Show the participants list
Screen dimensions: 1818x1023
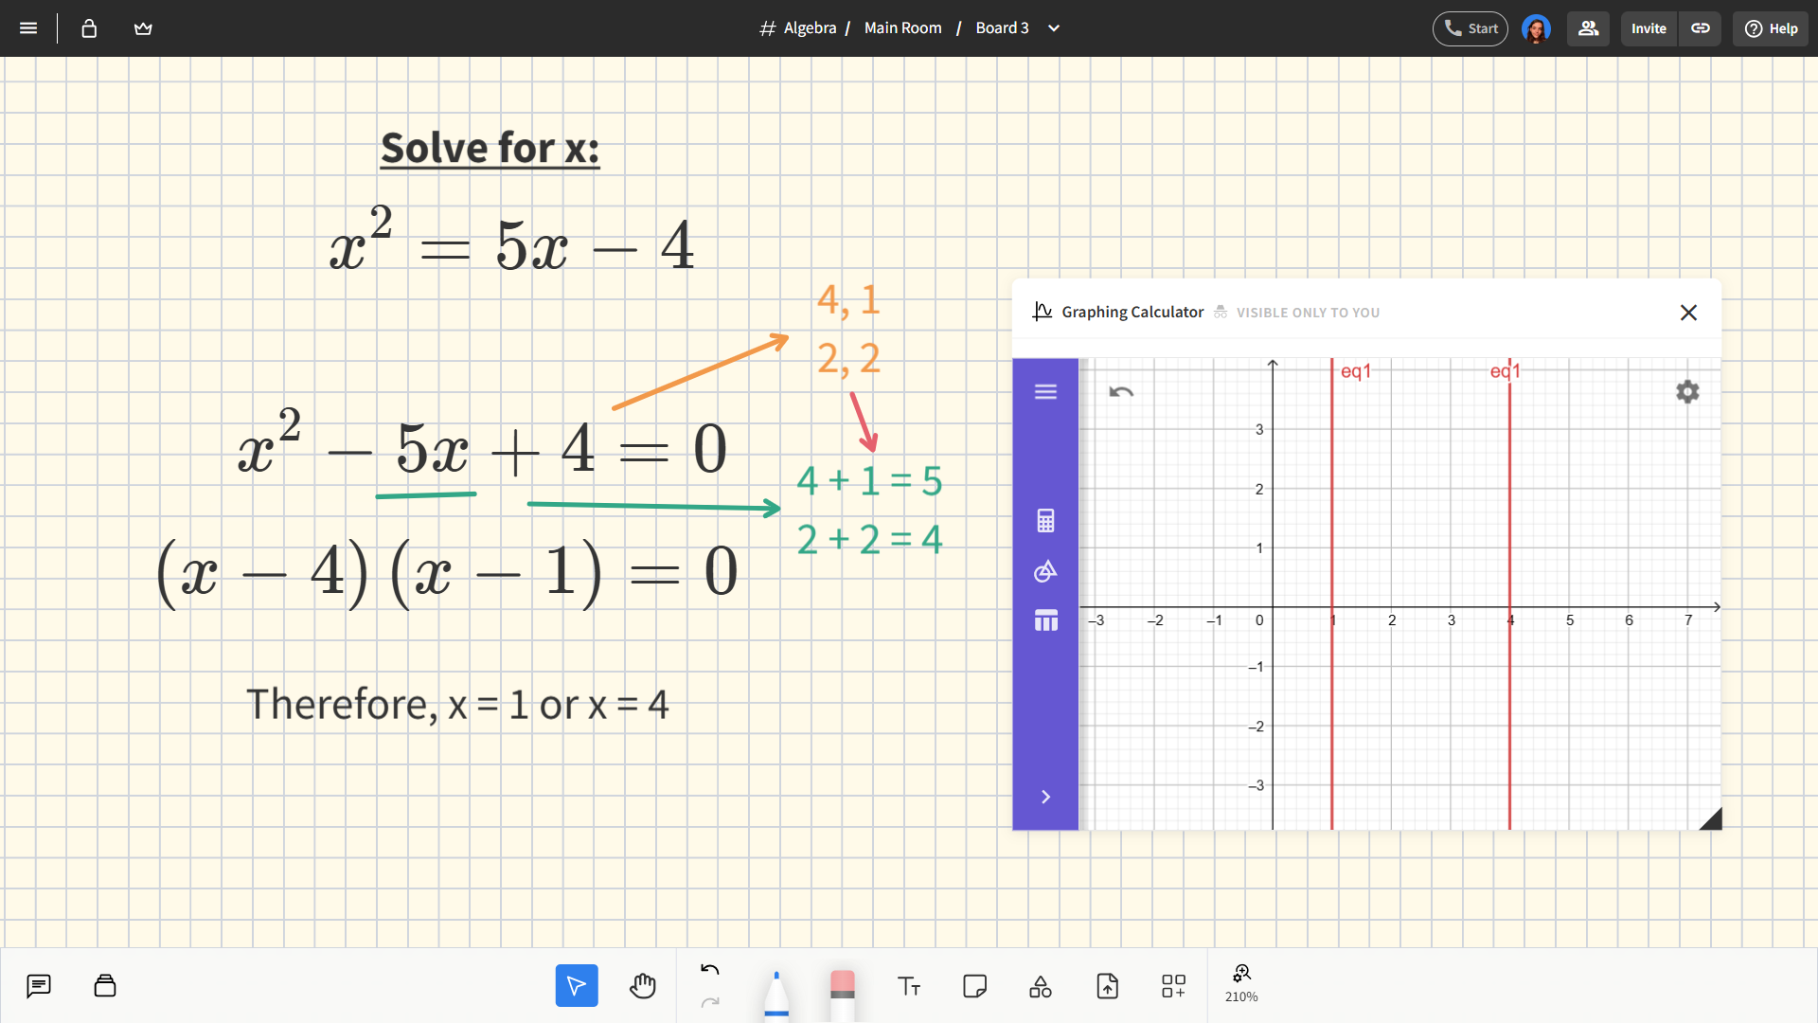1588,28
